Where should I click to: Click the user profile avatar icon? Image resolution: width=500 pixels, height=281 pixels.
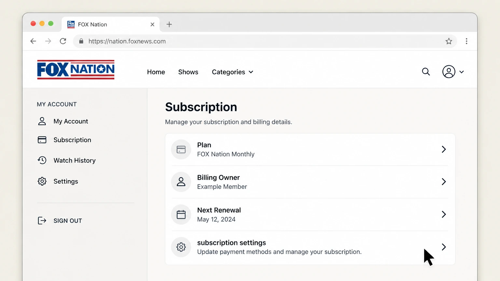coord(449,72)
